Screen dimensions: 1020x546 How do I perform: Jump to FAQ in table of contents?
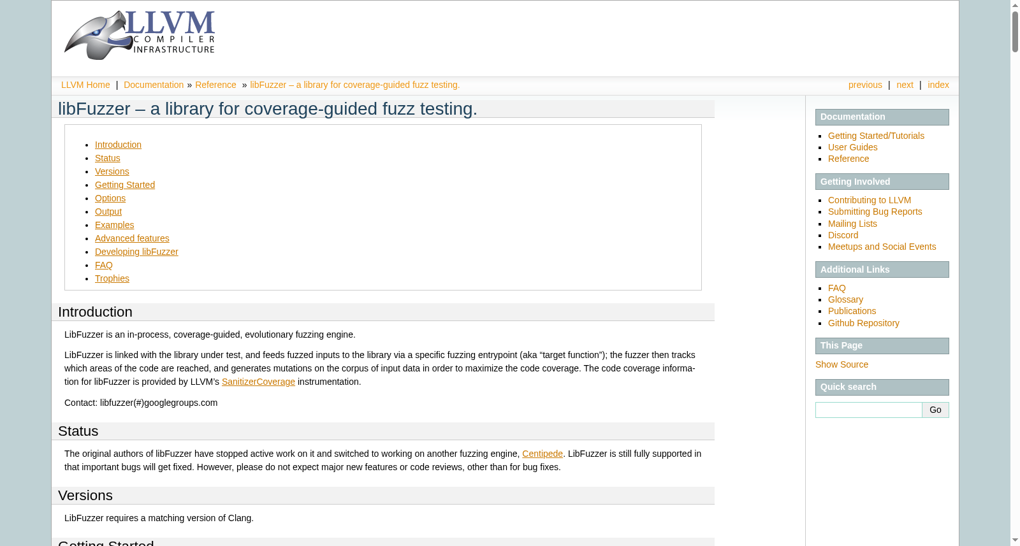click(104, 265)
